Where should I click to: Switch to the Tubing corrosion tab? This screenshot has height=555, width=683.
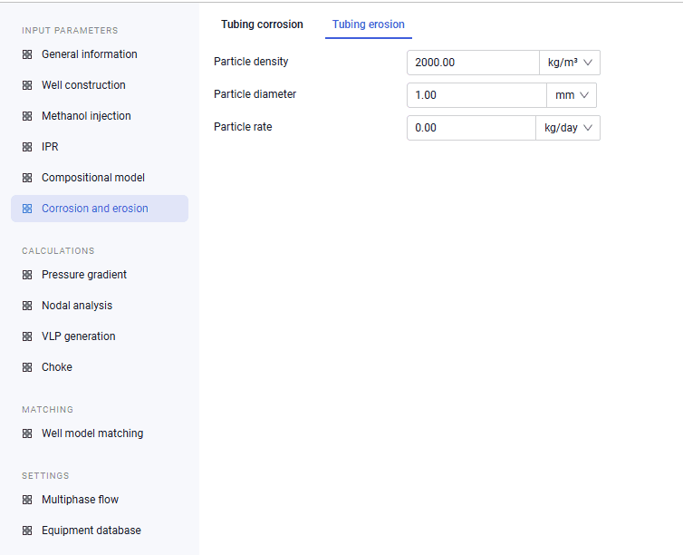262,24
